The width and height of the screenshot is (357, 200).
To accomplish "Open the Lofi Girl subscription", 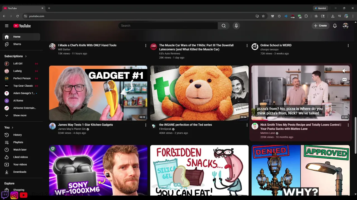I will click(21, 64).
